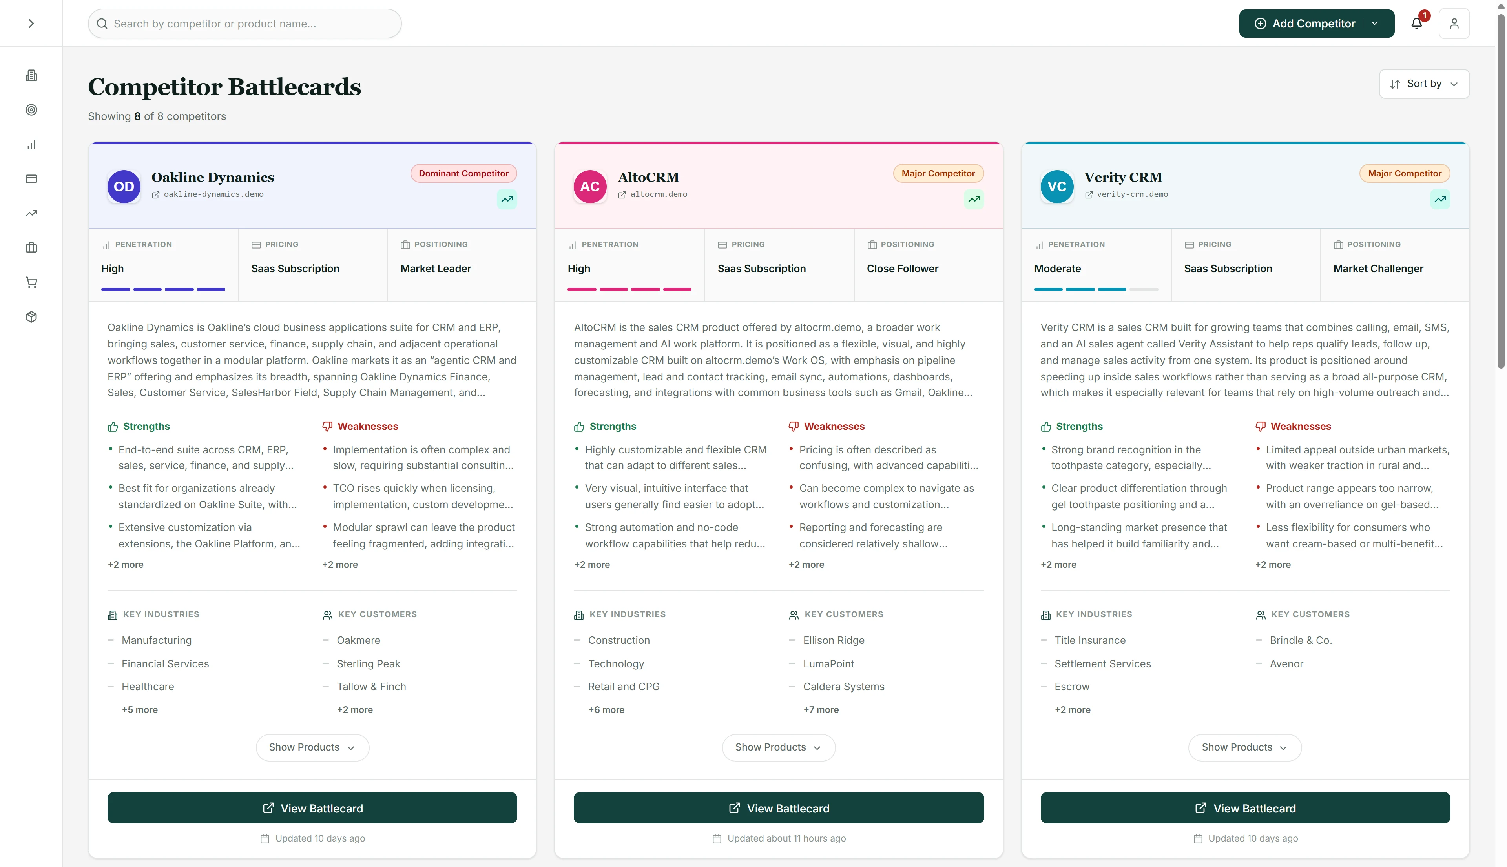1507x867 pixels.
Task: Click the Oakline Dynamics OD avatar
Action: coord(124,186)
